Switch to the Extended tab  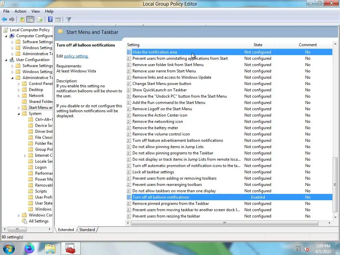[x=66, y=230]
